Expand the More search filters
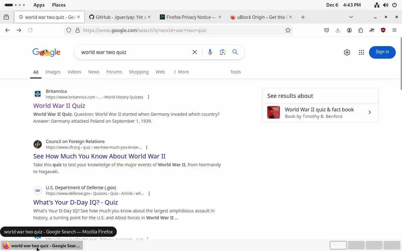Viewport: 402px width, 251px height. click(x=181, y=72)
